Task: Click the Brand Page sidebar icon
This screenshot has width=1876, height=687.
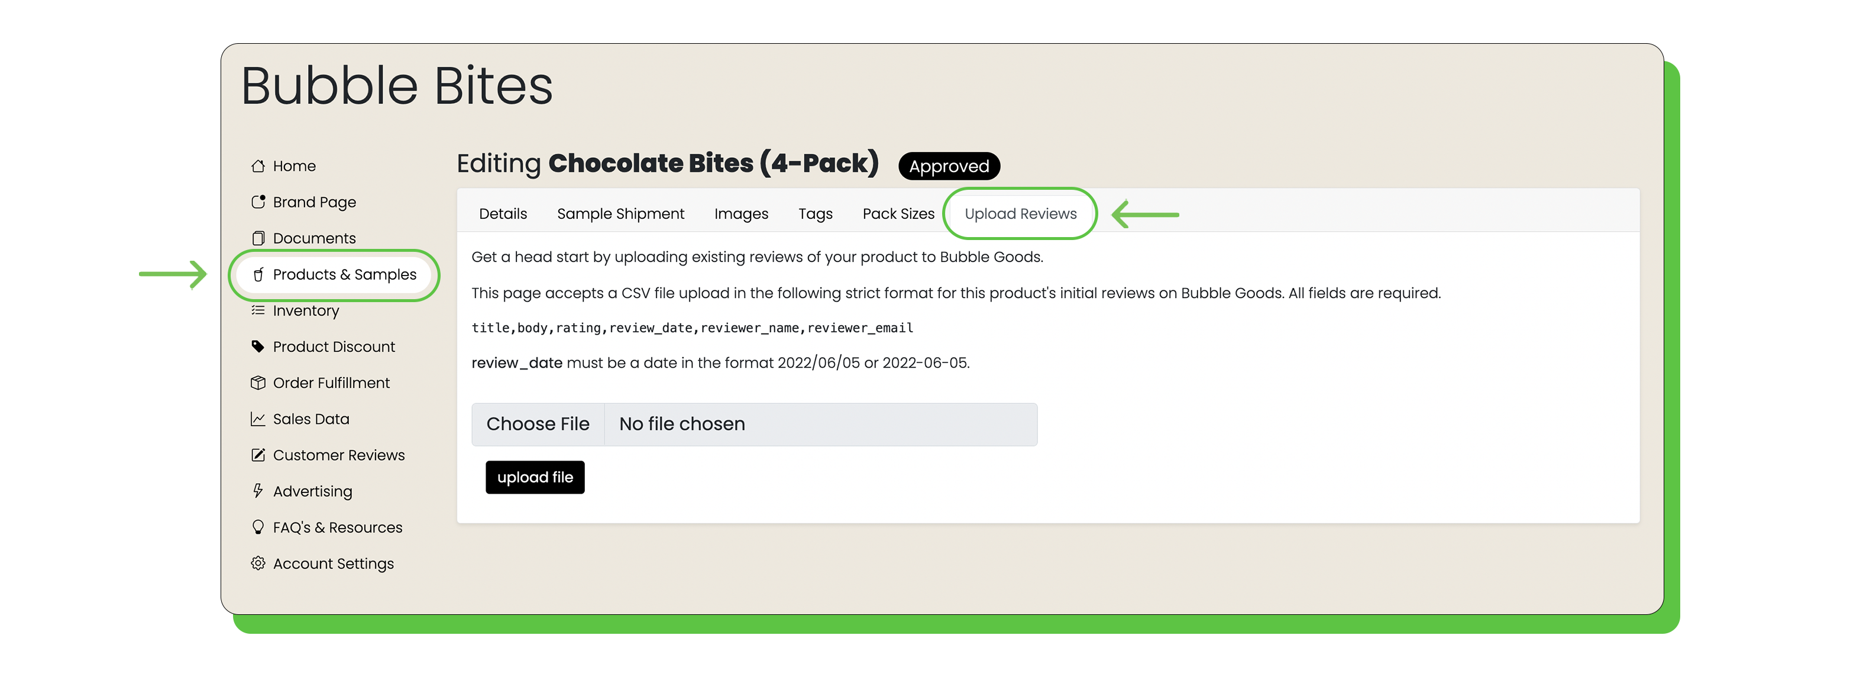Action: [x=258, y=202]
